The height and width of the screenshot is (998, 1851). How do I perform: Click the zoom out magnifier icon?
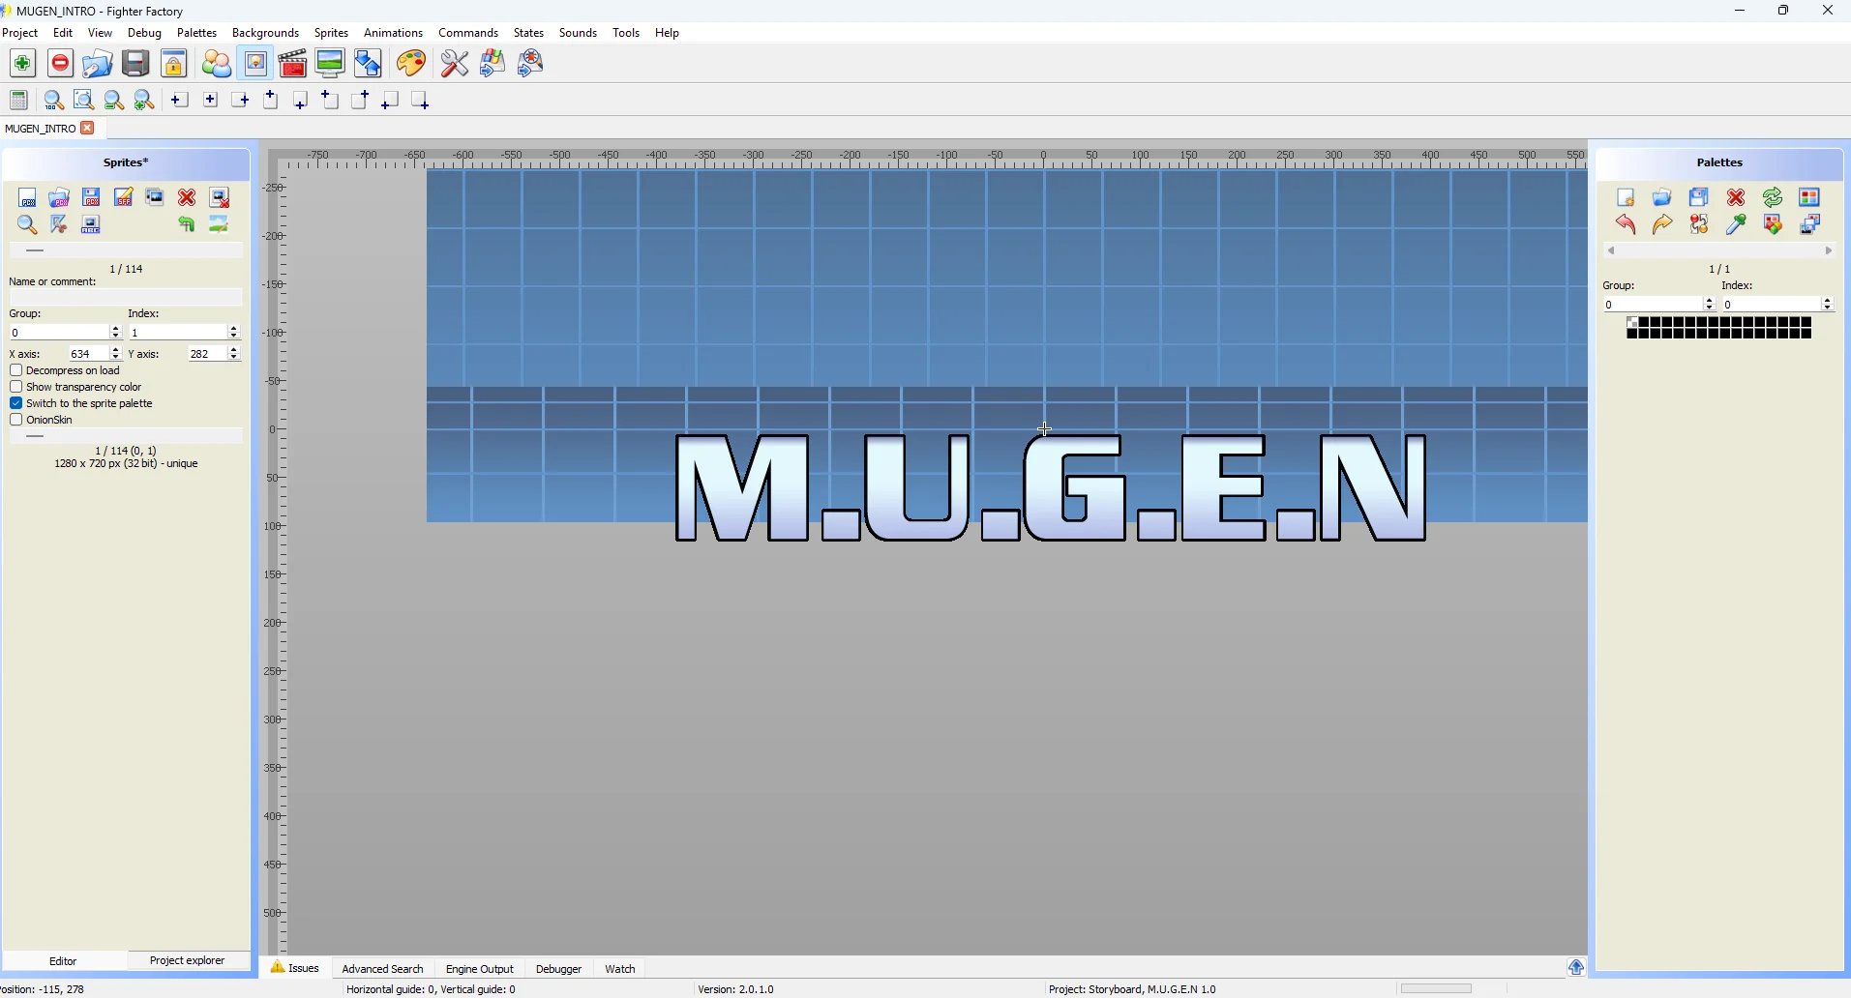point(114,101)
